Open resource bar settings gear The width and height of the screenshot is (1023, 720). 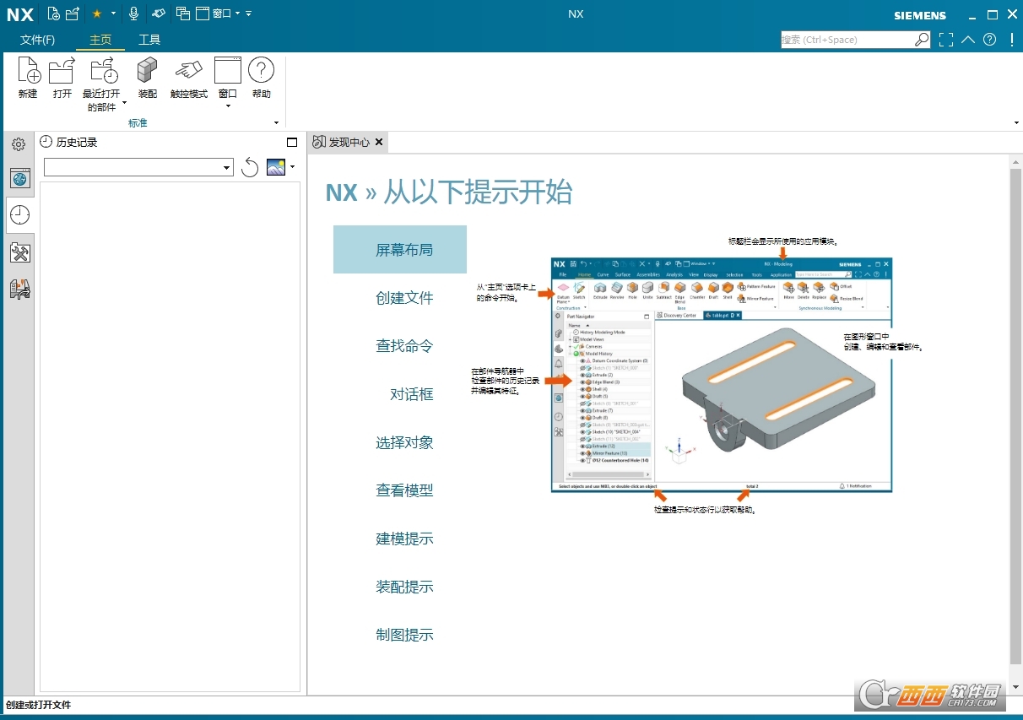click(19, 145)
